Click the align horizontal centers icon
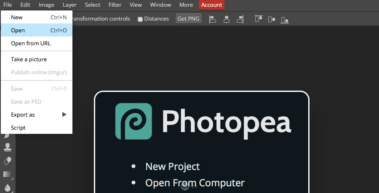This screenshot has height=193, width=379. 227,19
